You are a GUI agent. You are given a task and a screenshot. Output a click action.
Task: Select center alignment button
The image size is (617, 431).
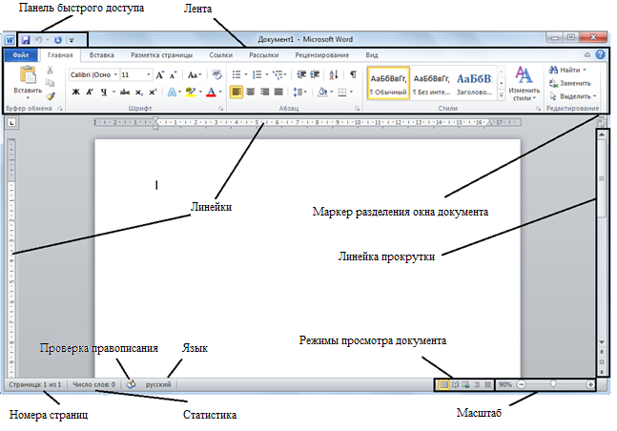250,92
